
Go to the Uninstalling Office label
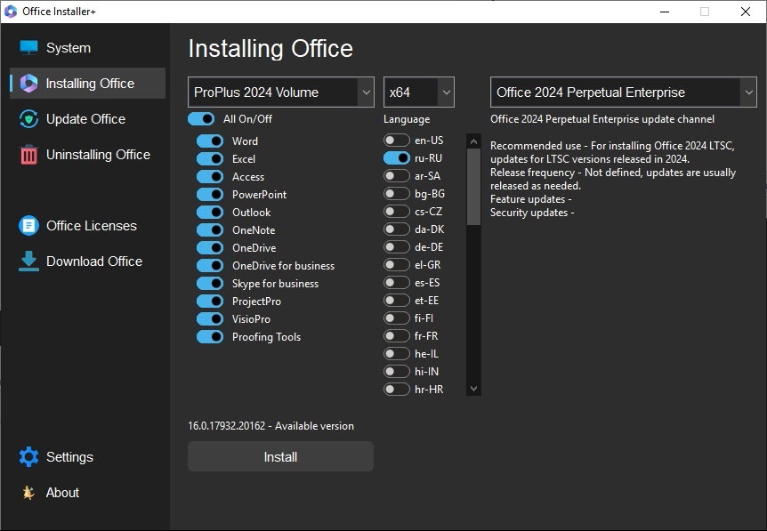pyautogui.click(x=98, y=155)
